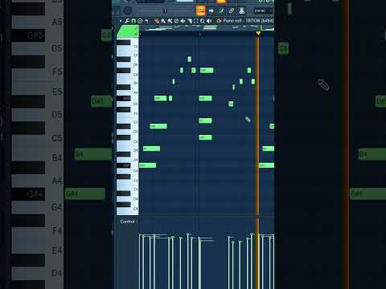Click the yellow playhead marker on the ruler
The height and width of the screenshot is (289, 386).
tap(258, 33)
